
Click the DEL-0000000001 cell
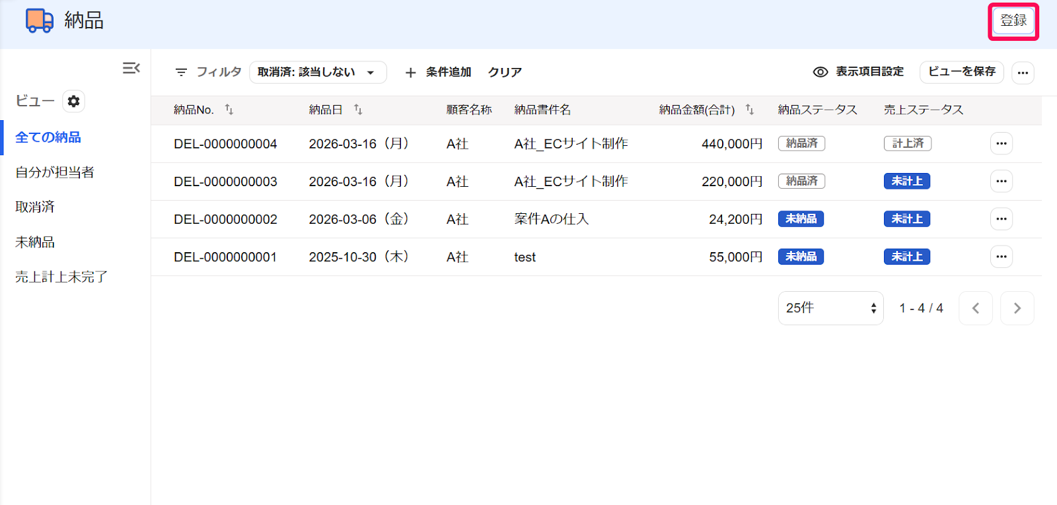[x=225, y=257]
